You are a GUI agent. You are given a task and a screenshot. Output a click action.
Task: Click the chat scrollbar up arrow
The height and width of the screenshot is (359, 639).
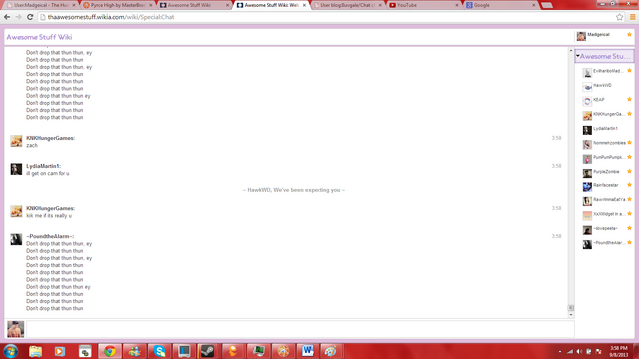pyautogui.click(x=571, y=50)
